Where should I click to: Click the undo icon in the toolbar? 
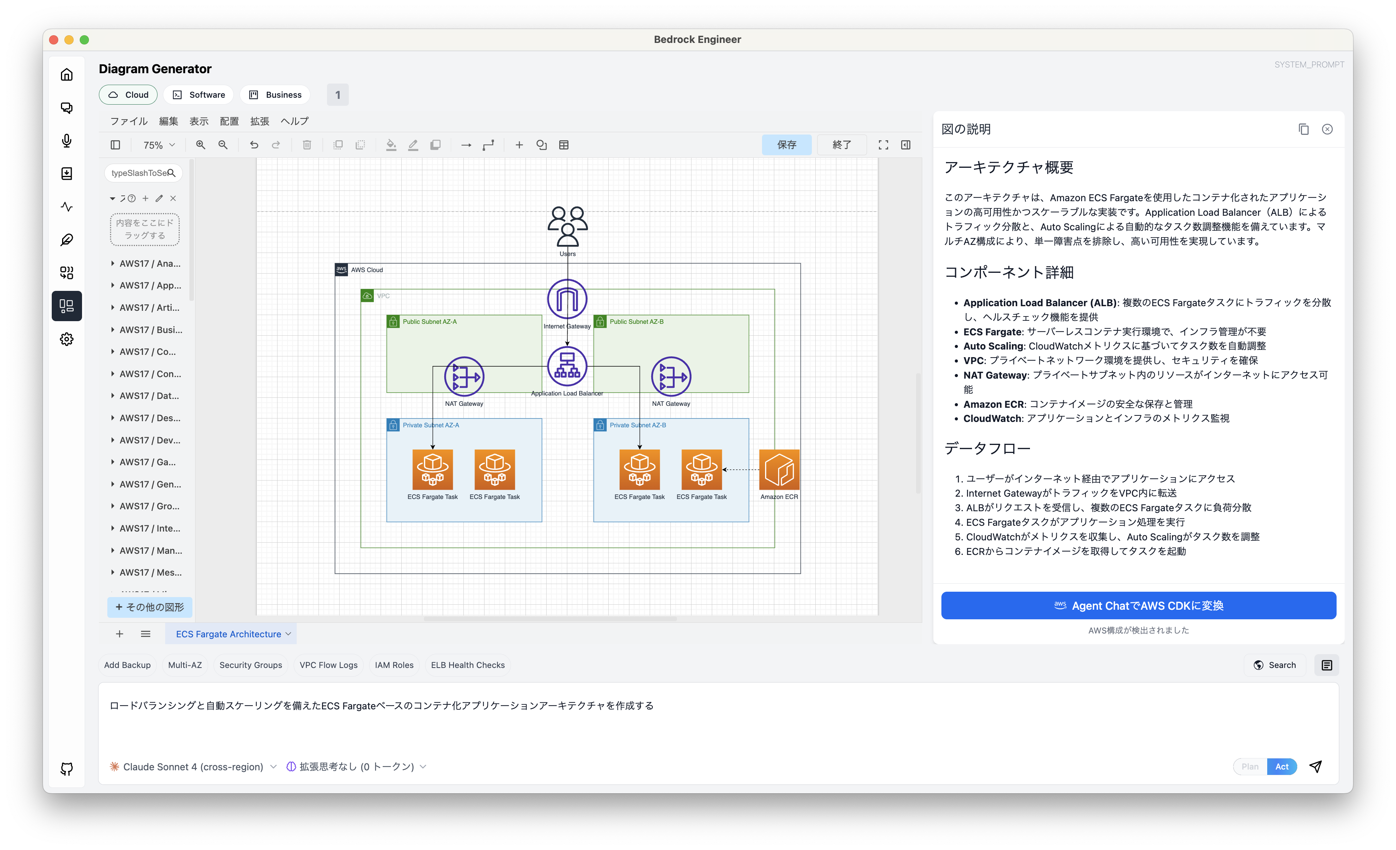click(254, 145)
